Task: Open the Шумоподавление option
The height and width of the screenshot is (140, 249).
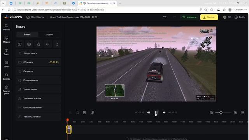Action: pyautogui.click(x=39, y=107)
